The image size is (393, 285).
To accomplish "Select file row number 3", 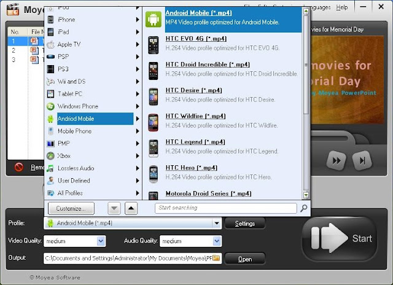I will click(x=26, y=60).
